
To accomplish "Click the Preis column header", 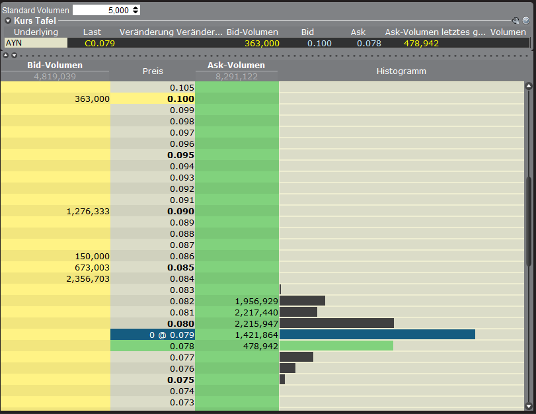I will [x=152, y=71].
